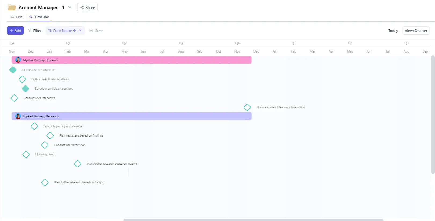This screenshot has width=435, height=221.
Task: Remove the Sort: Name filter with X
Action: click(80, 30)
